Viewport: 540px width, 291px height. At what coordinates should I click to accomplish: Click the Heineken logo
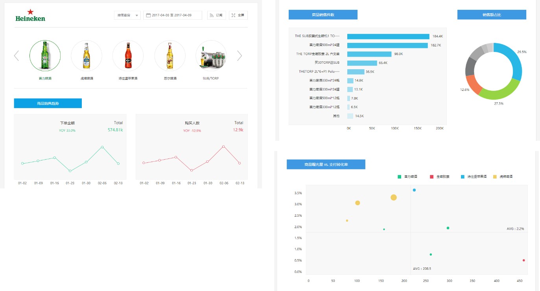pyautogui.click(x=30, y=15)
